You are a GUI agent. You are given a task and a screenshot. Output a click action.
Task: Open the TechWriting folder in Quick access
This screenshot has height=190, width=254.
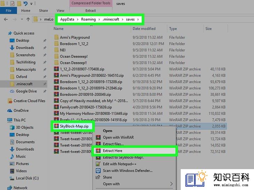click(x=25, y=62)
